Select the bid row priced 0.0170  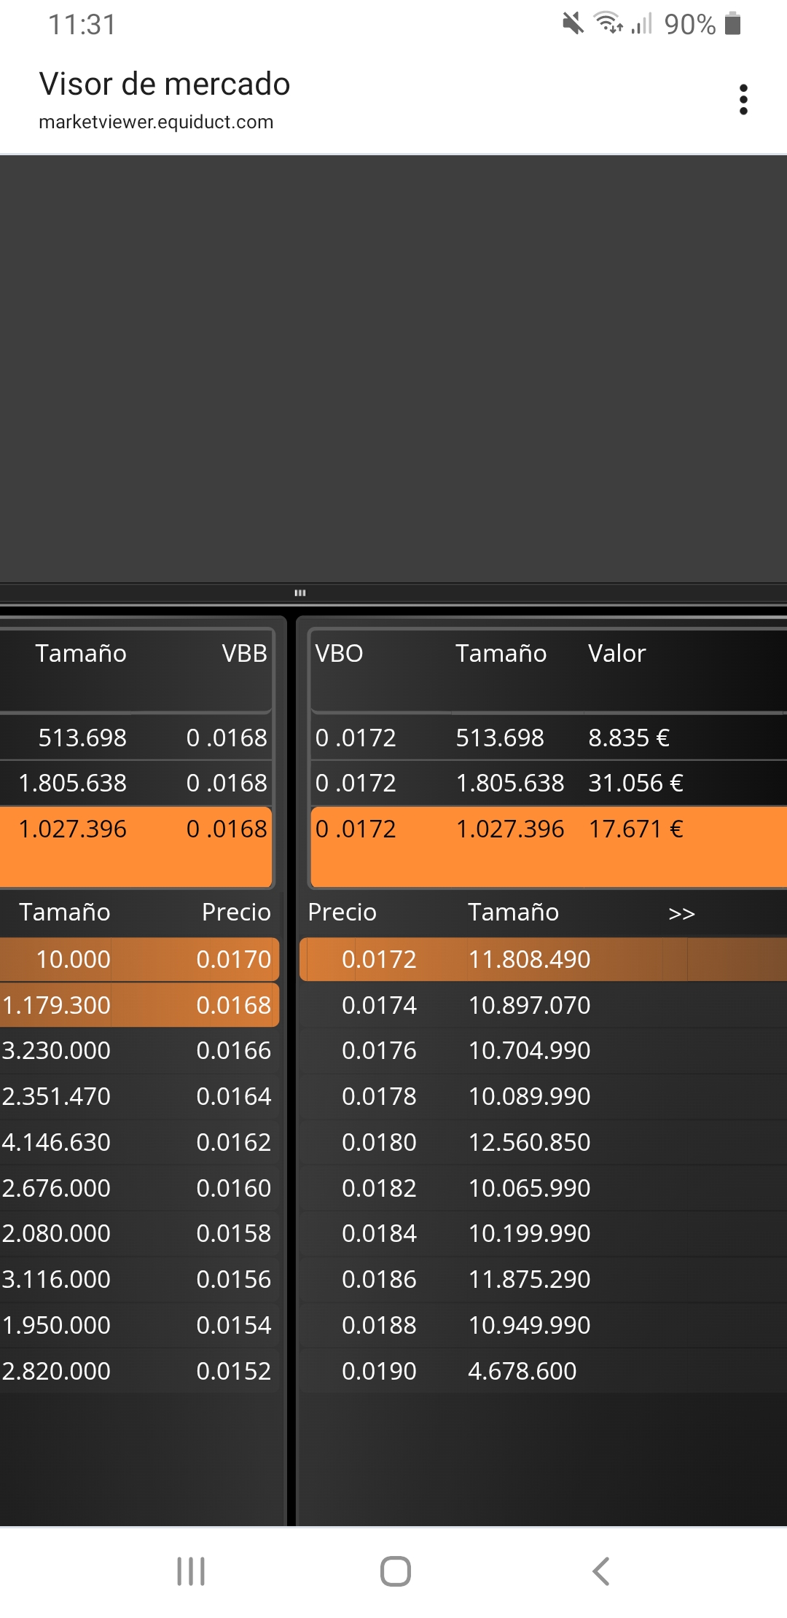pyautogui.click(x=138, y=959)
